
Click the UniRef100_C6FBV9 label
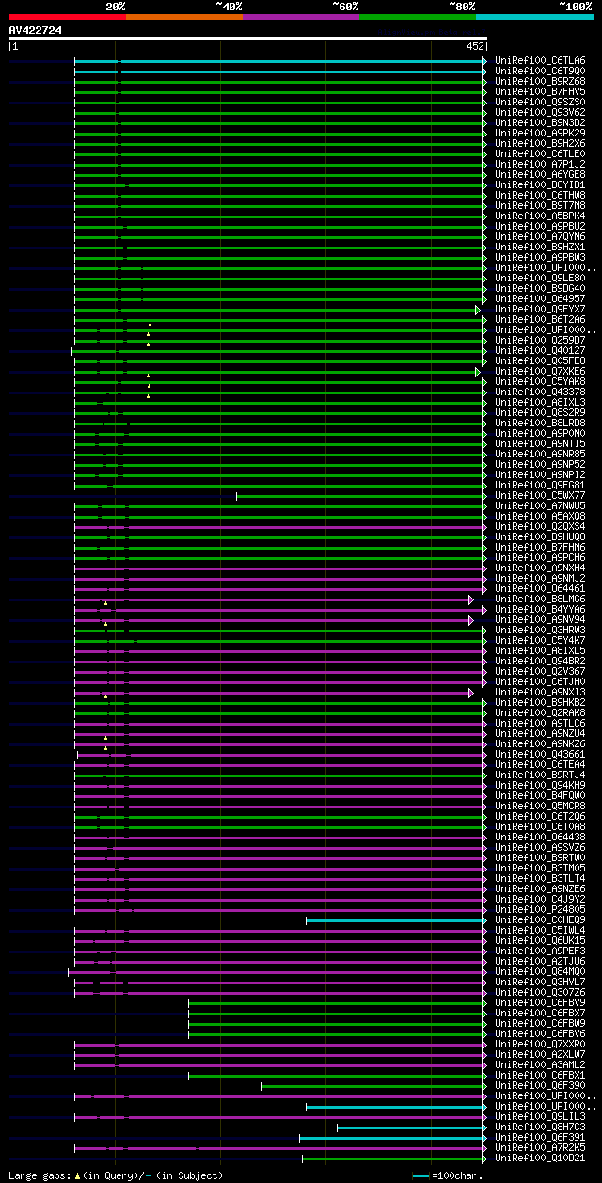point(540,1002)
